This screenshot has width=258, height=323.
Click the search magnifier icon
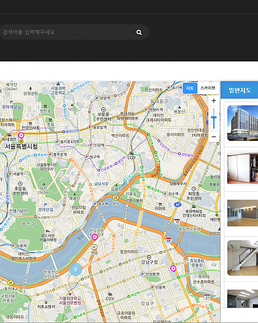coord(139,32)
